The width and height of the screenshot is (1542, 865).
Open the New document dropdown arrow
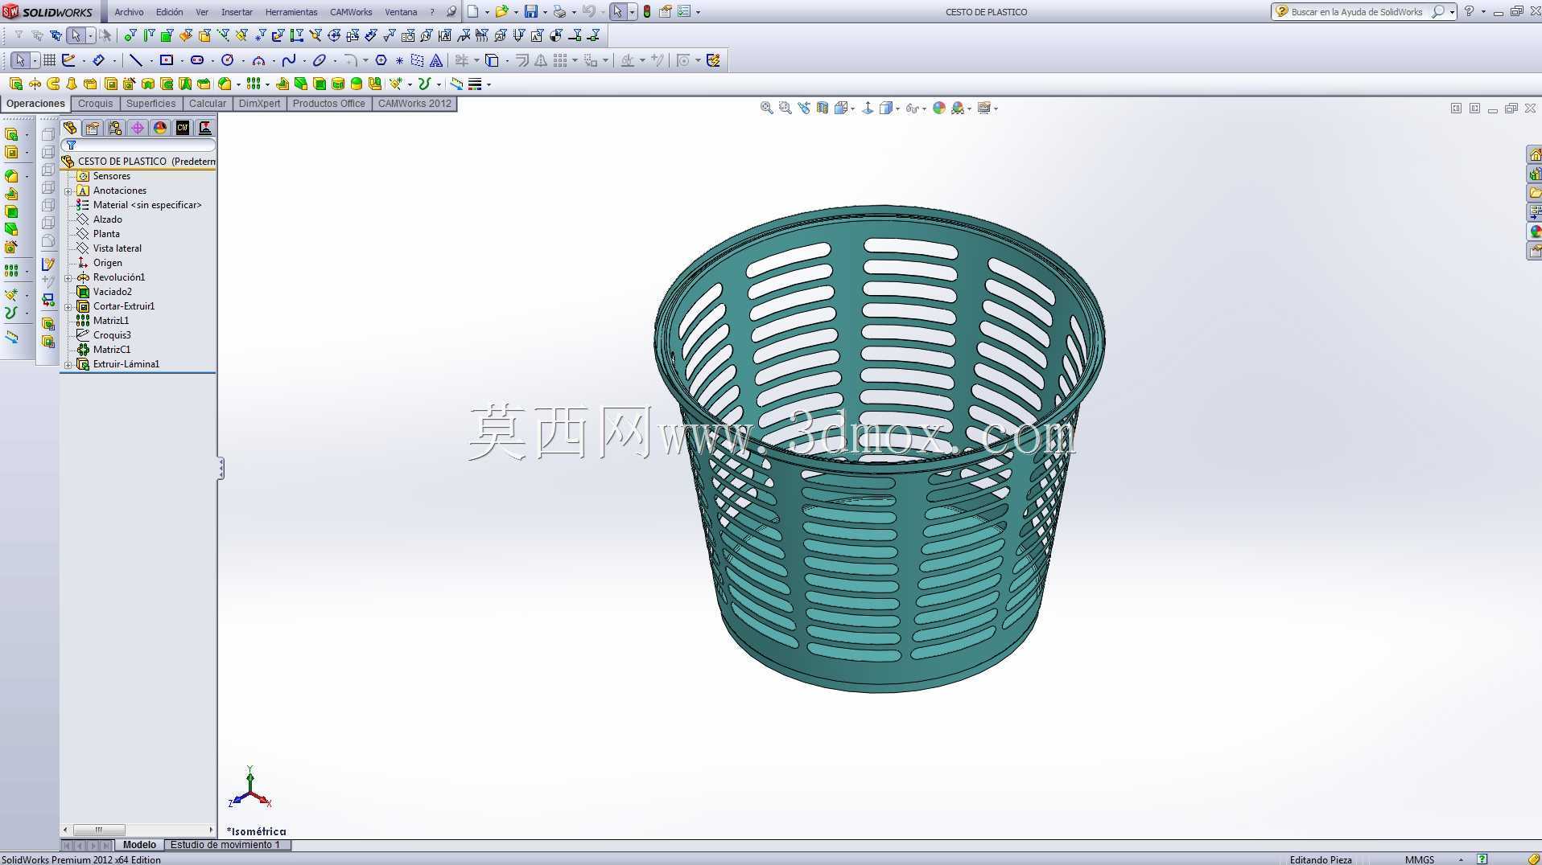pos(487,12)
